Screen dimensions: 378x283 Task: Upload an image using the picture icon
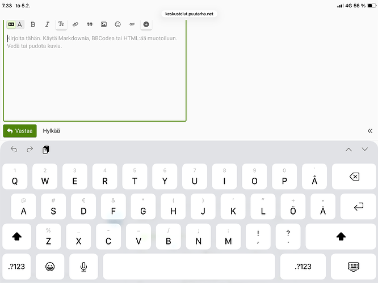click(104, 24)
